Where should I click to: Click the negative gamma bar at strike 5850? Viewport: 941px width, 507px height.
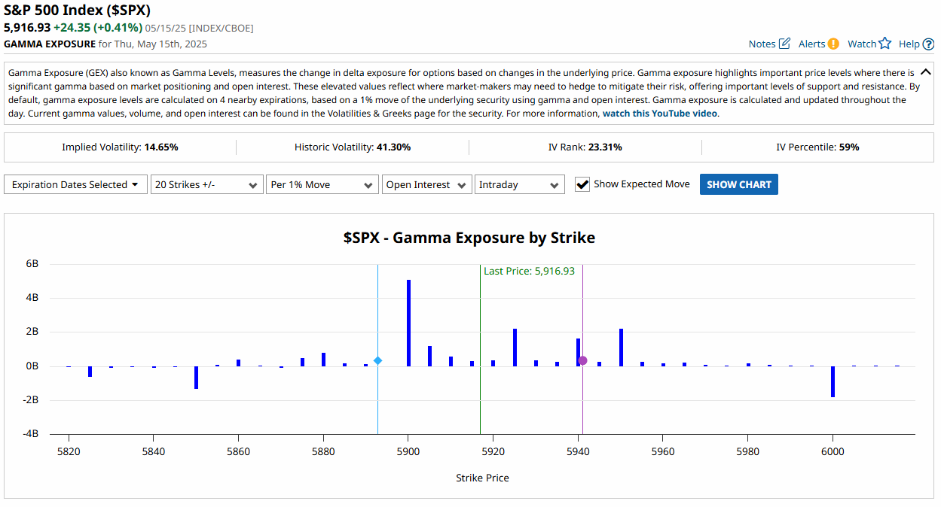[196, 378]
